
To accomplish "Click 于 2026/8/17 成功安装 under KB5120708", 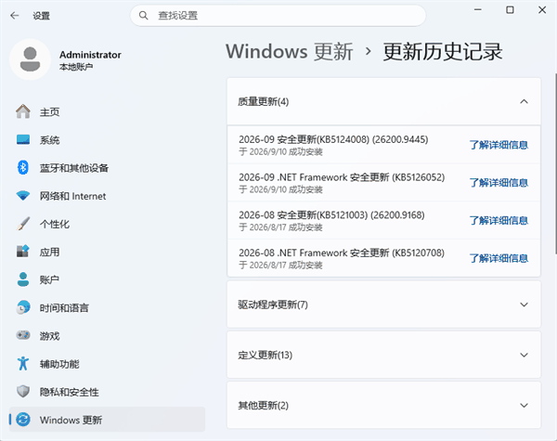I will point(280,266).
